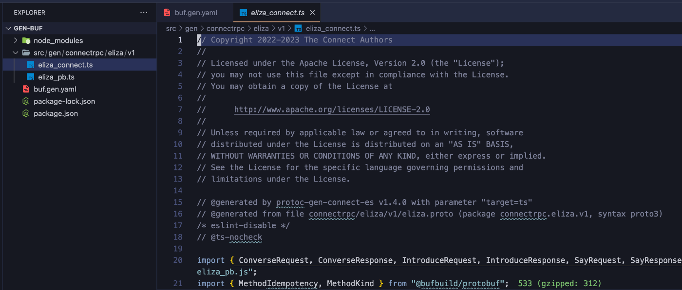Expand the node_modules folder
The height and width of the screenshot is (290, 682).
click(x=15, y=40)
